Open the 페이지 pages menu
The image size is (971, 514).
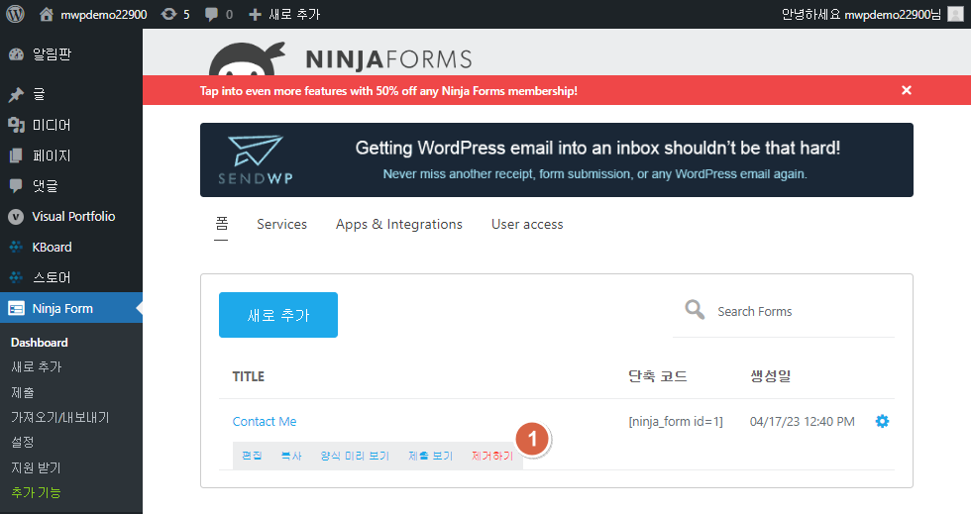click(71, 155)
